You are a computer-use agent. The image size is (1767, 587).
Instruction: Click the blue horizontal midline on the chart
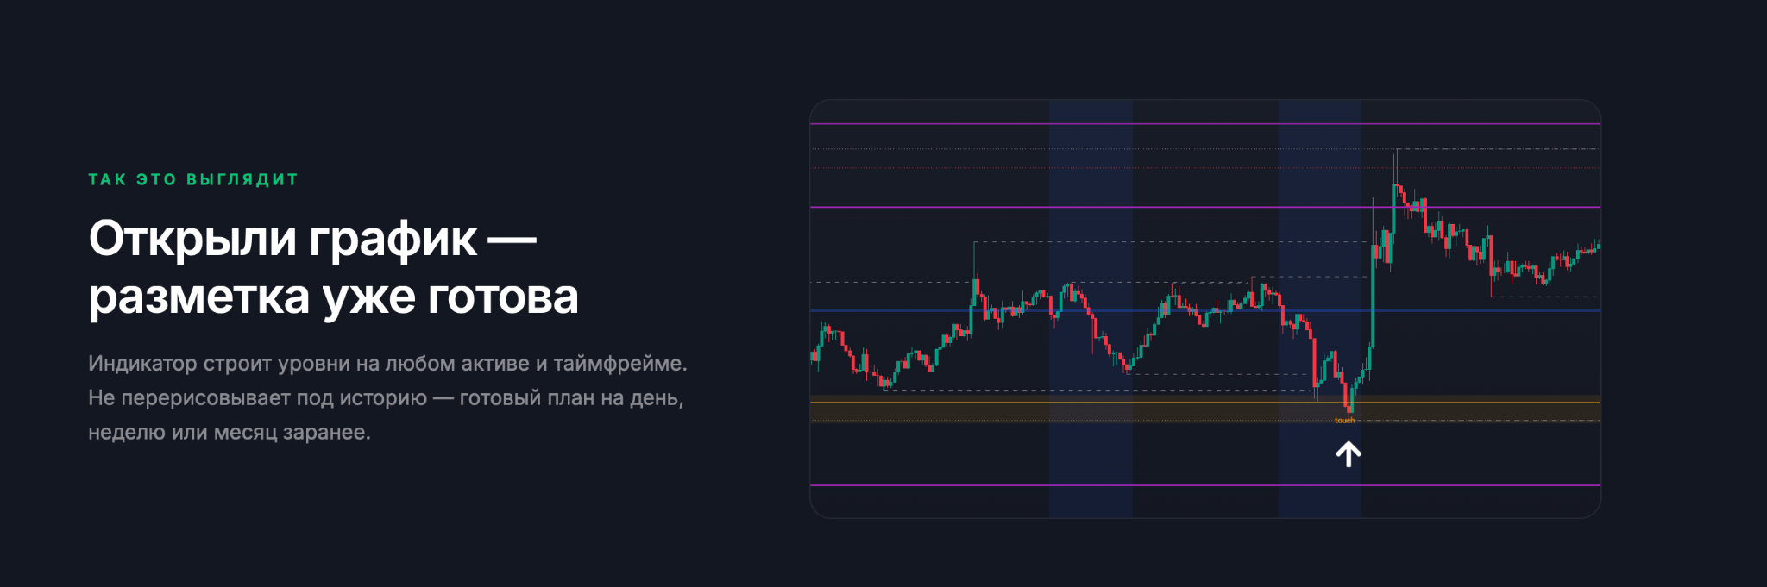[x=1205, y=310]
